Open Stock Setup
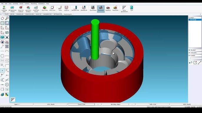Screen dimensions: 202x113 pos(93,8)
